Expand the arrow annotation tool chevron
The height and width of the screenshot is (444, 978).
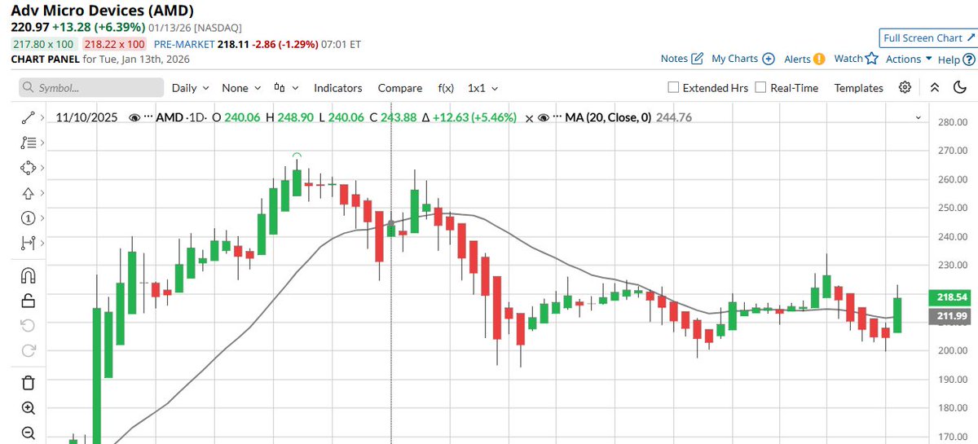[42, 193]
